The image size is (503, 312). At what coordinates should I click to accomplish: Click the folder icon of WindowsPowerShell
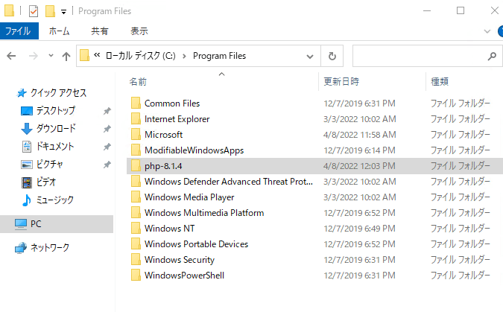(x=136, y=275)
